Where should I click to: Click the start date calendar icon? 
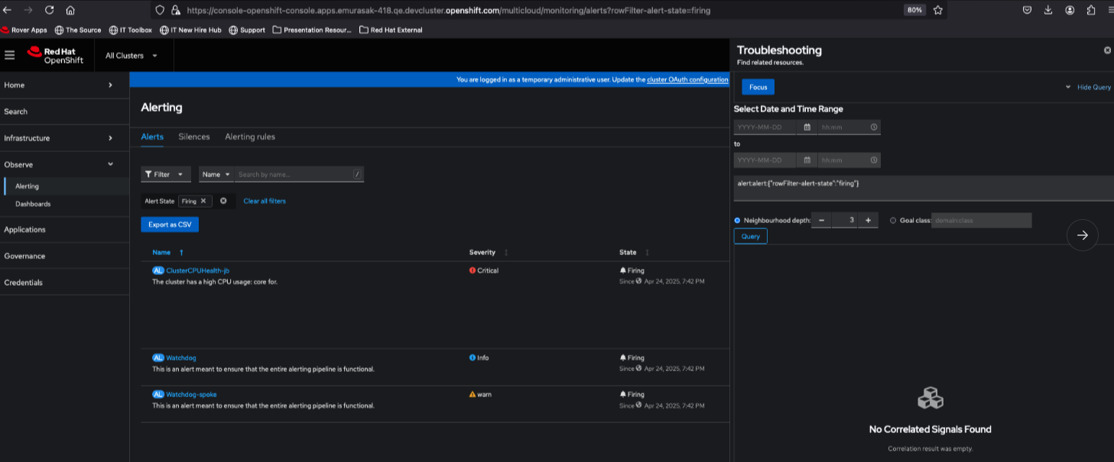[x=807, y=128]
